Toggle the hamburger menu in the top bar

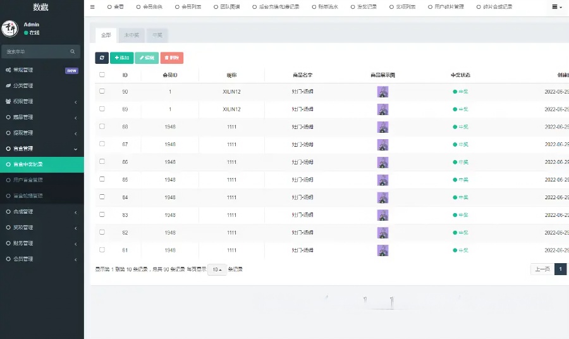tap(92, 7)
